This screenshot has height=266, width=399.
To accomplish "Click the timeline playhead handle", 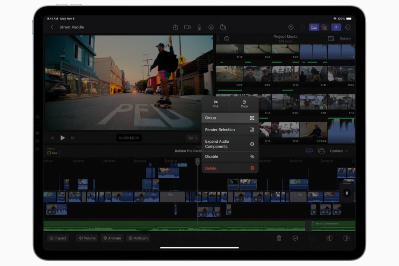I will [x=198, y=161].
